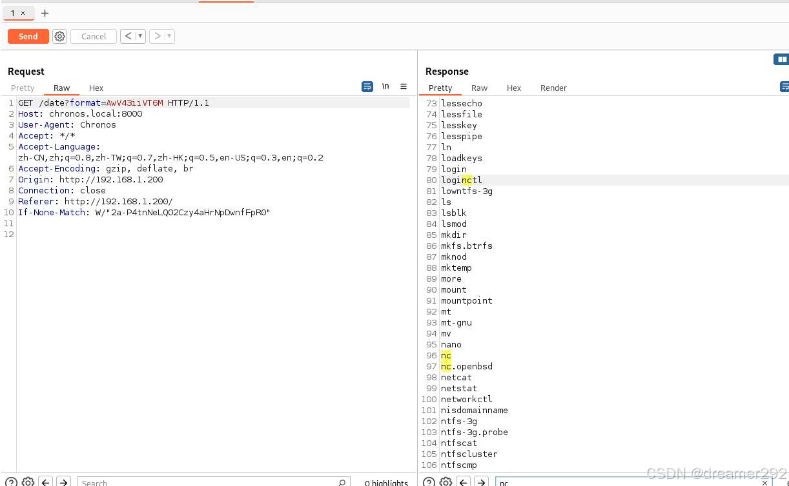Image resolution: width=789 pixels, height=486 pixels.
Task: Jump to previous search match in Request
Action: 45,482
